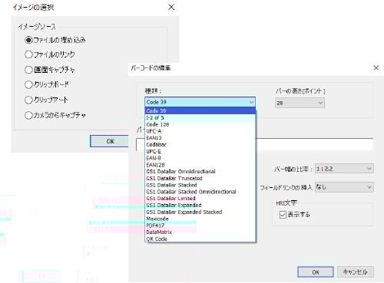Select the ファイルのリンク radio button
This screenshot has width=384, height=283.
pos(28,54)
